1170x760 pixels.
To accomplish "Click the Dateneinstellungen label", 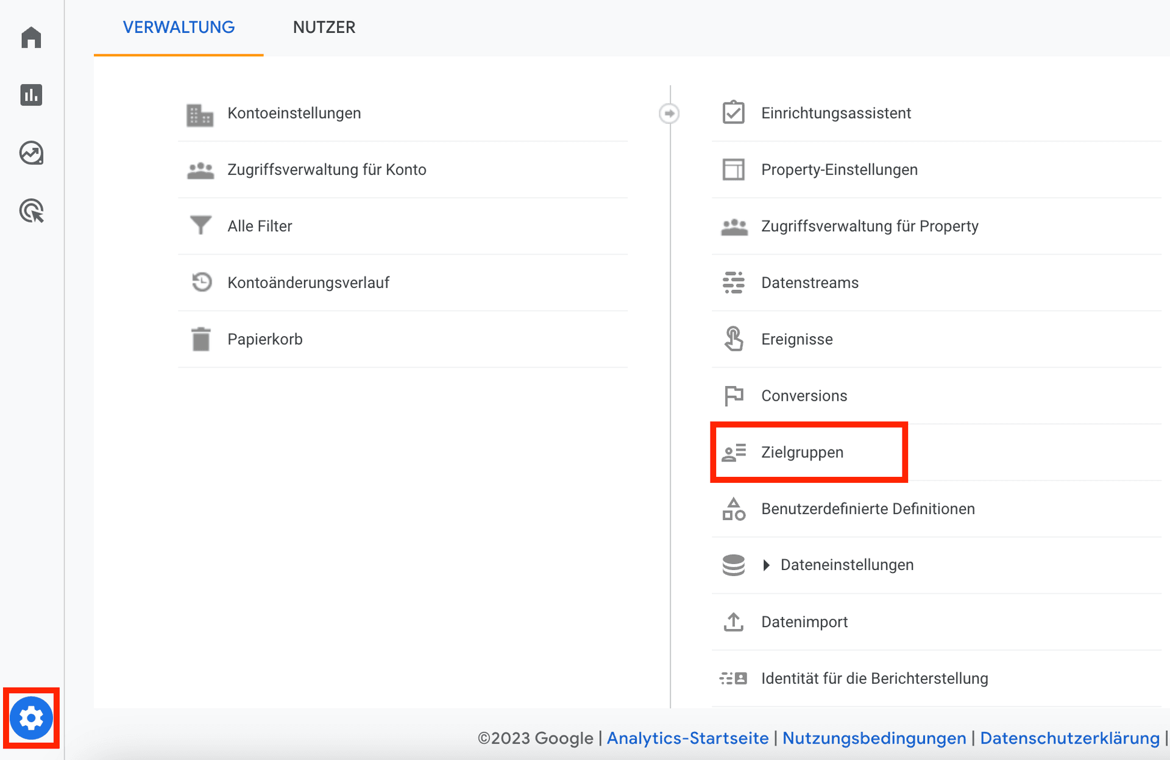I will [x=847, y=565].
